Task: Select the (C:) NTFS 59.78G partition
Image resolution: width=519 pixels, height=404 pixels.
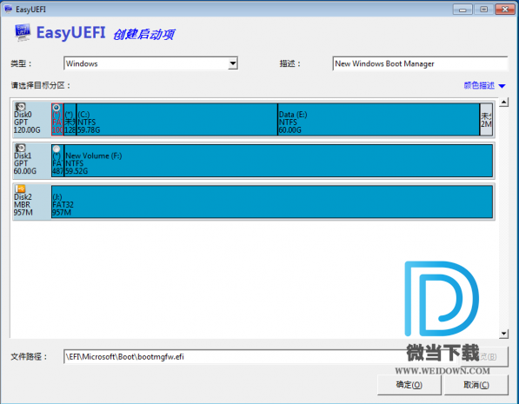Action: coord(176,119)
